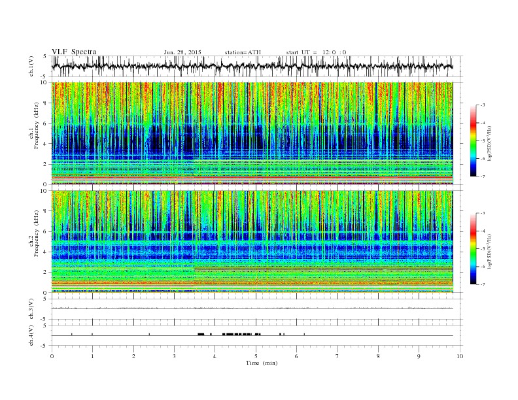Click the "Time (min)" x-axis label
The width and height of the screenshot is (518, 400).
(x=262, y=363)
